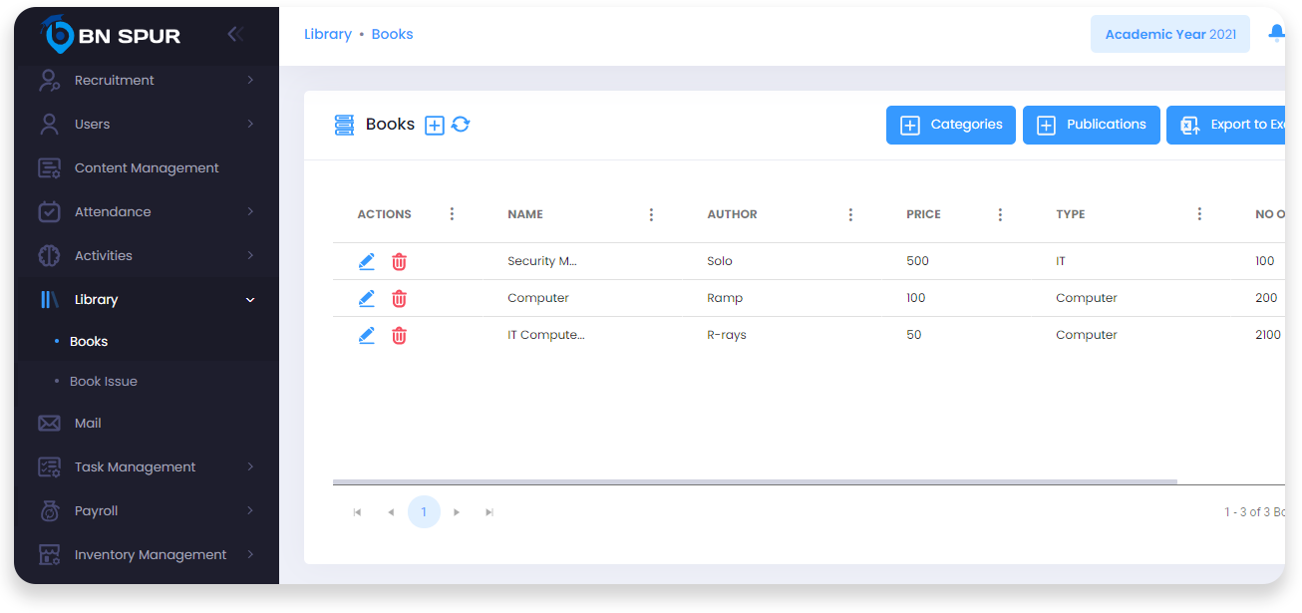Open Book Issue under Library
1302x613 pixels.
[x=104, y=381]
